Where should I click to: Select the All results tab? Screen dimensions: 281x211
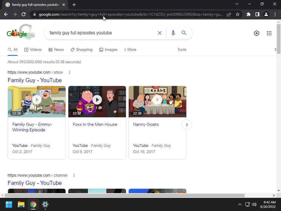[x=13, y=50]
